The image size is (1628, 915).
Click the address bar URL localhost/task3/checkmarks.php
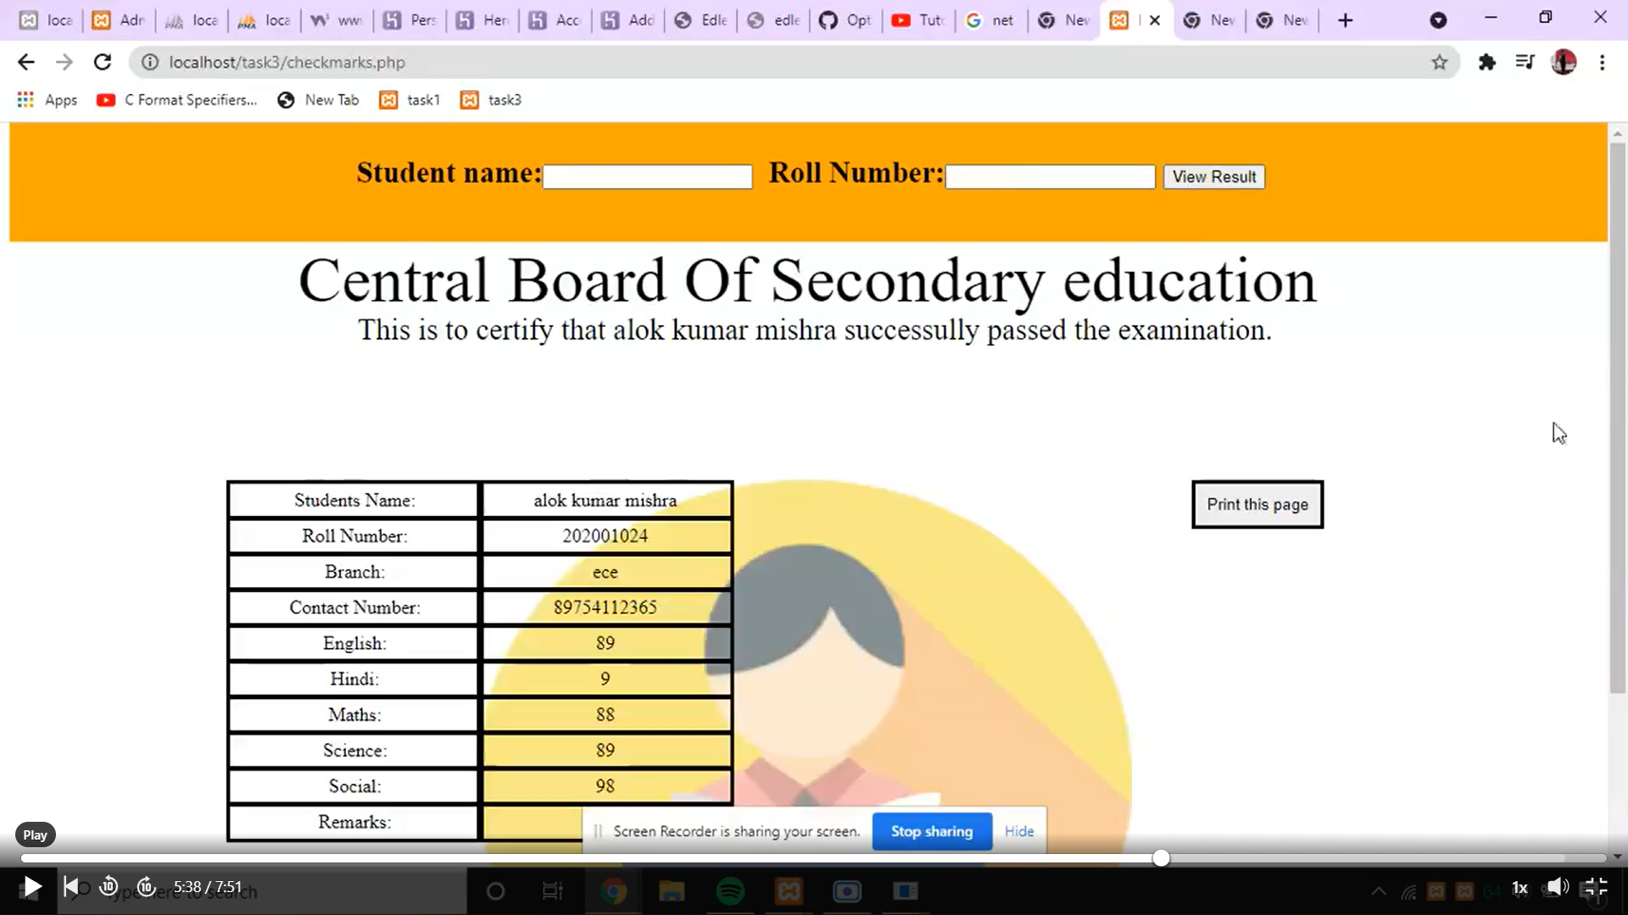[287, 62]
